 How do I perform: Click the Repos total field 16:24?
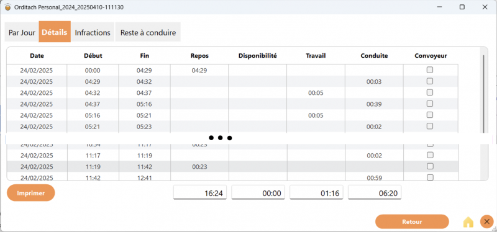coord(200,192)
